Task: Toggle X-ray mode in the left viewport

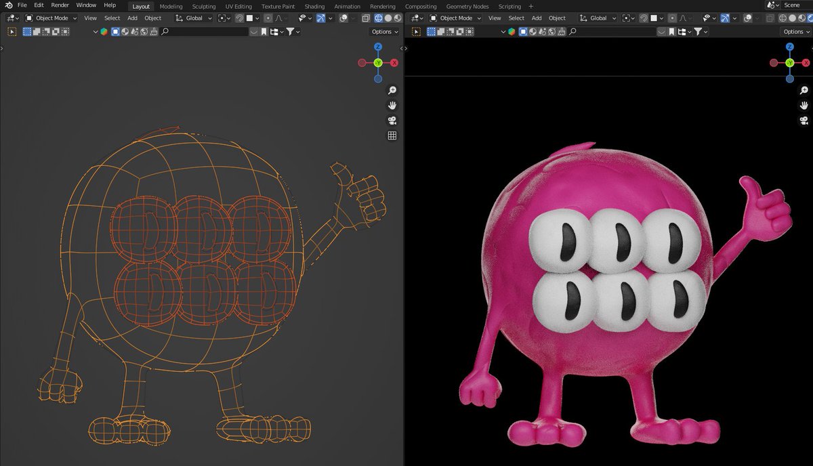Action: (366, 18)
